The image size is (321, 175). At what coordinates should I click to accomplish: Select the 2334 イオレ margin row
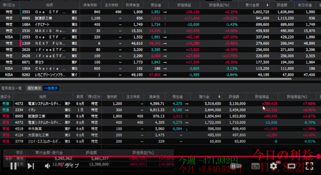tap(160, 110)
